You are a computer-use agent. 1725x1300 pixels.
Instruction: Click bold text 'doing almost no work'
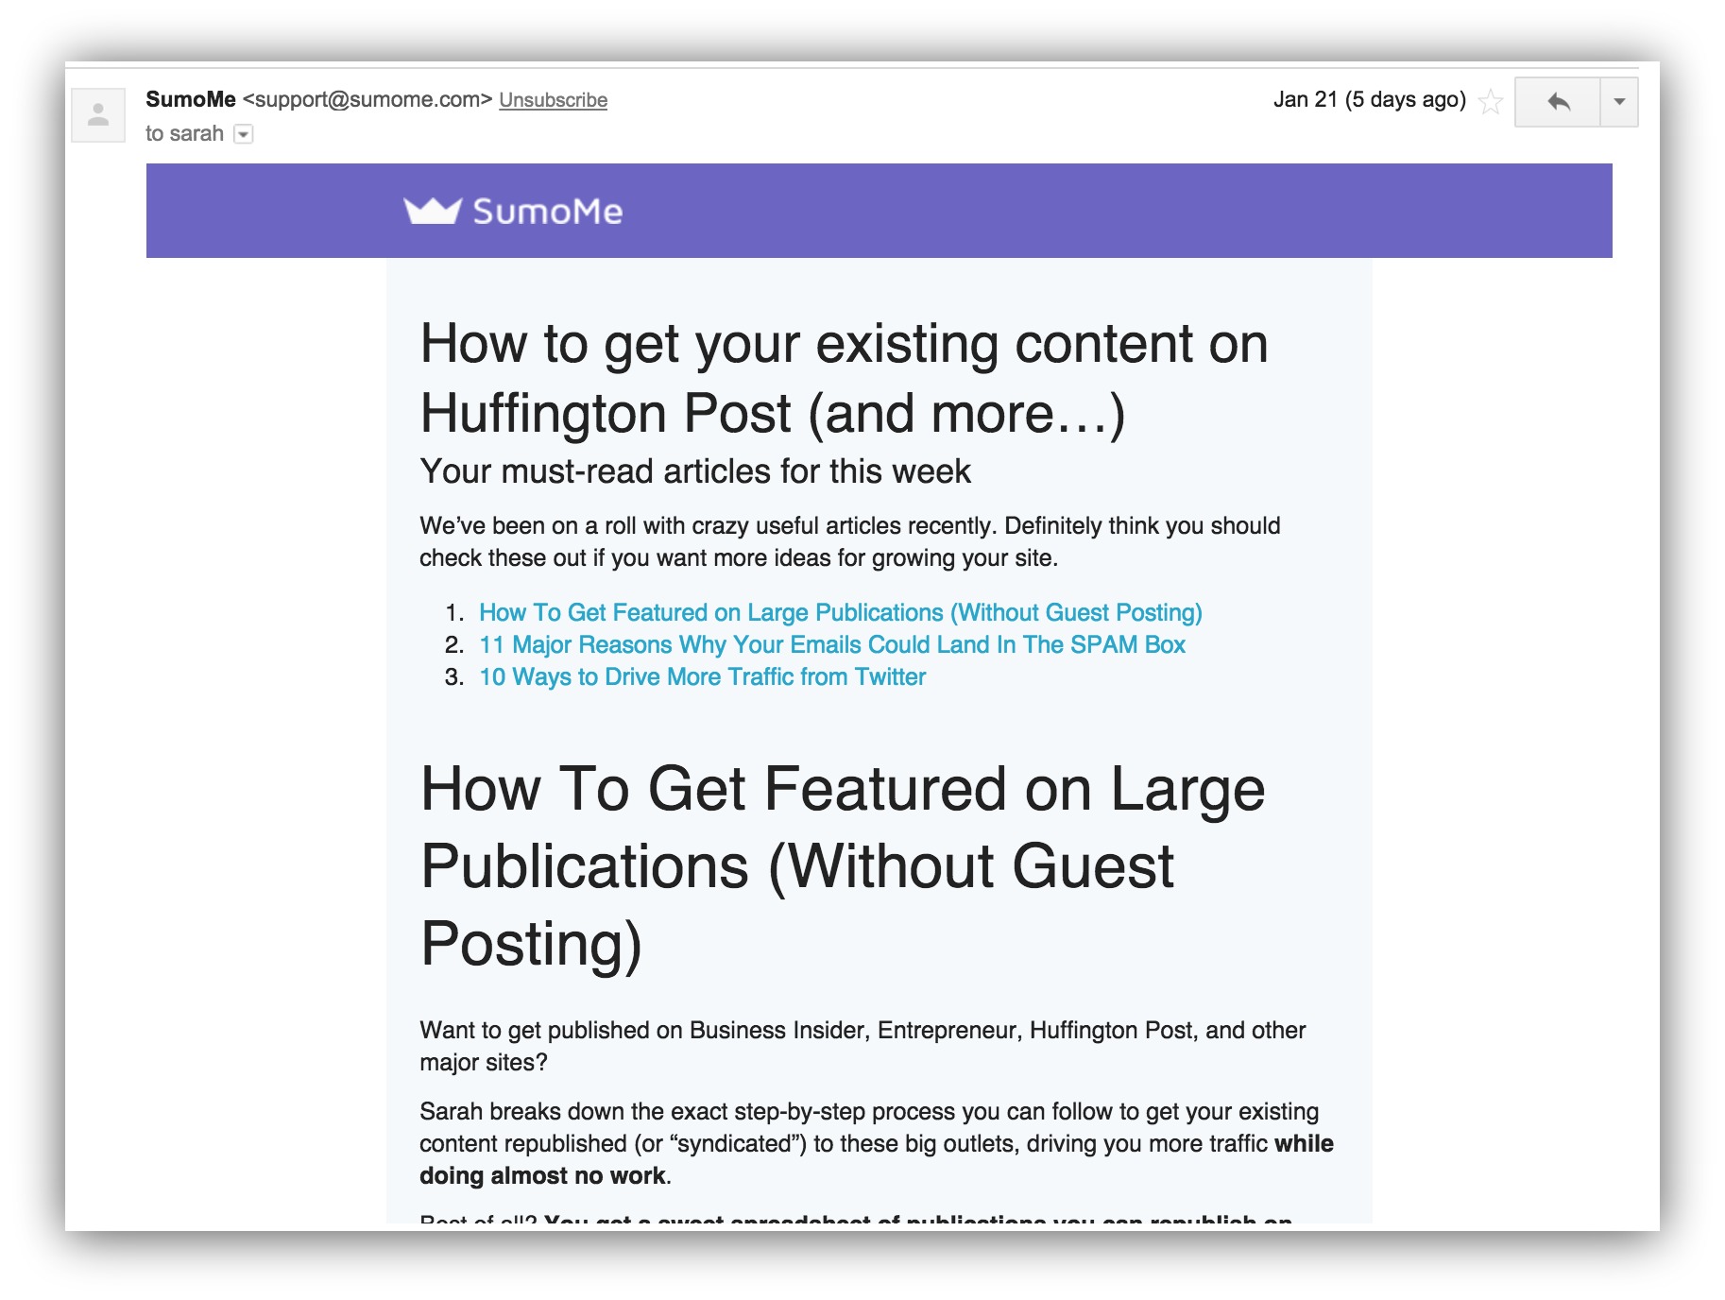click(542, 1175)
